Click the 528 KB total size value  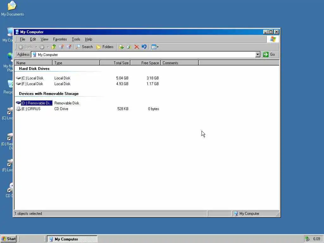[x=123, y=109]
